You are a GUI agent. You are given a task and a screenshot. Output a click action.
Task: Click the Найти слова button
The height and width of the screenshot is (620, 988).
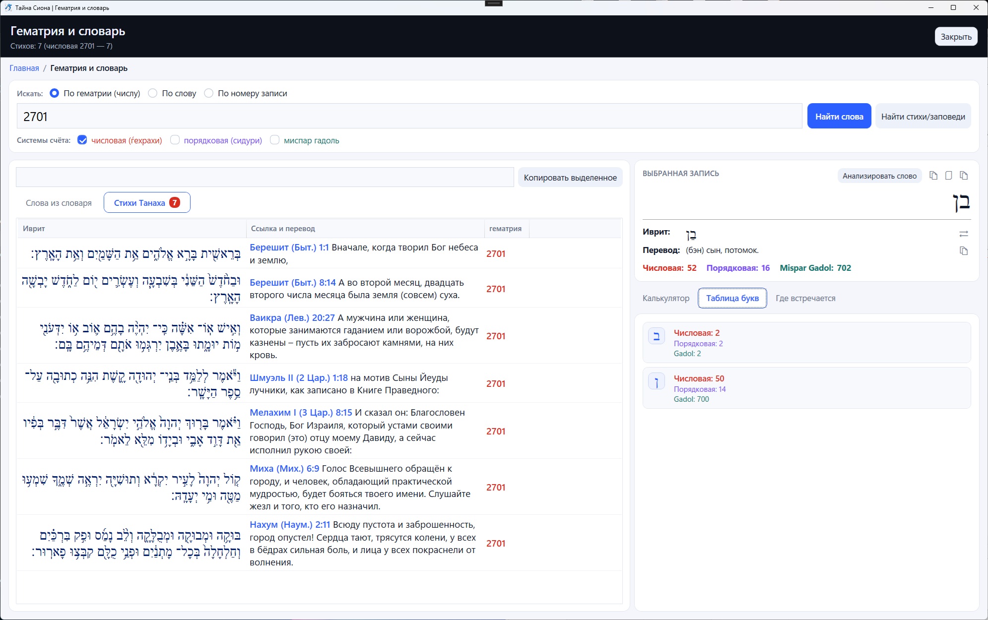(x=839, y=117)
